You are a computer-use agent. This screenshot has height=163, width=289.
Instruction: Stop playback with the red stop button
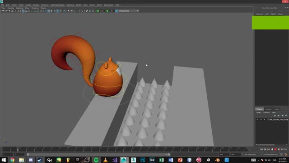tap(275, 149)
